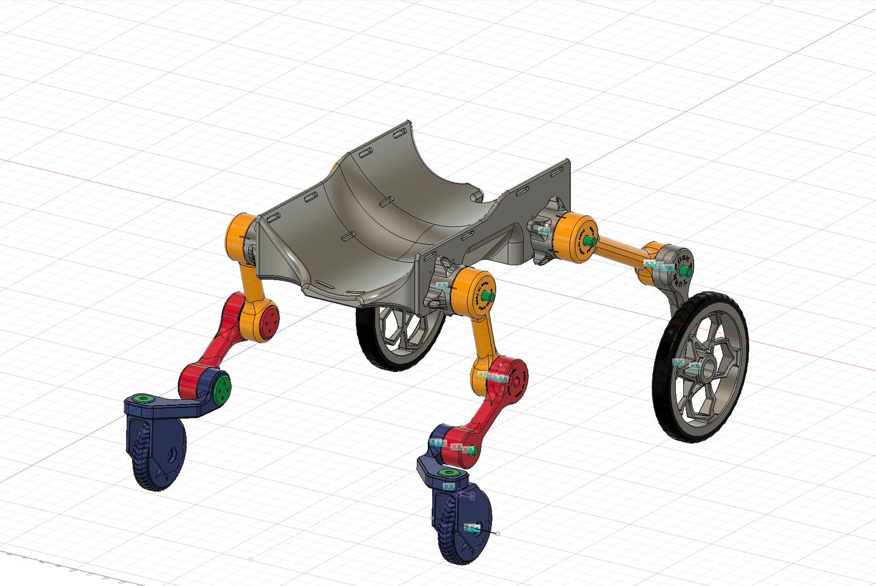Select the joint icon on the front-right caster wheel
Image resolution: width=876 pixels, height=586 pixels.
pos(470,528)
